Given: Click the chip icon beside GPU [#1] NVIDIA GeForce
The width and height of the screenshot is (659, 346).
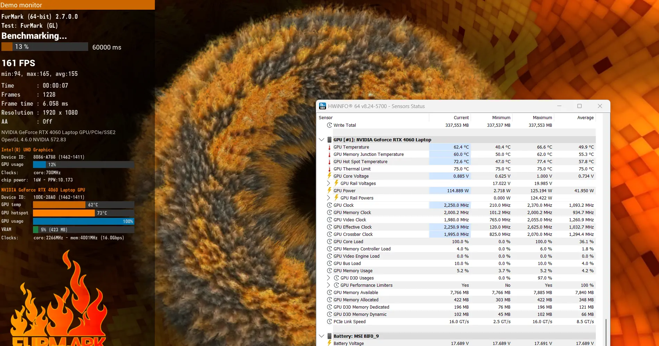Looking at the screenshot, I should [329, 140].
